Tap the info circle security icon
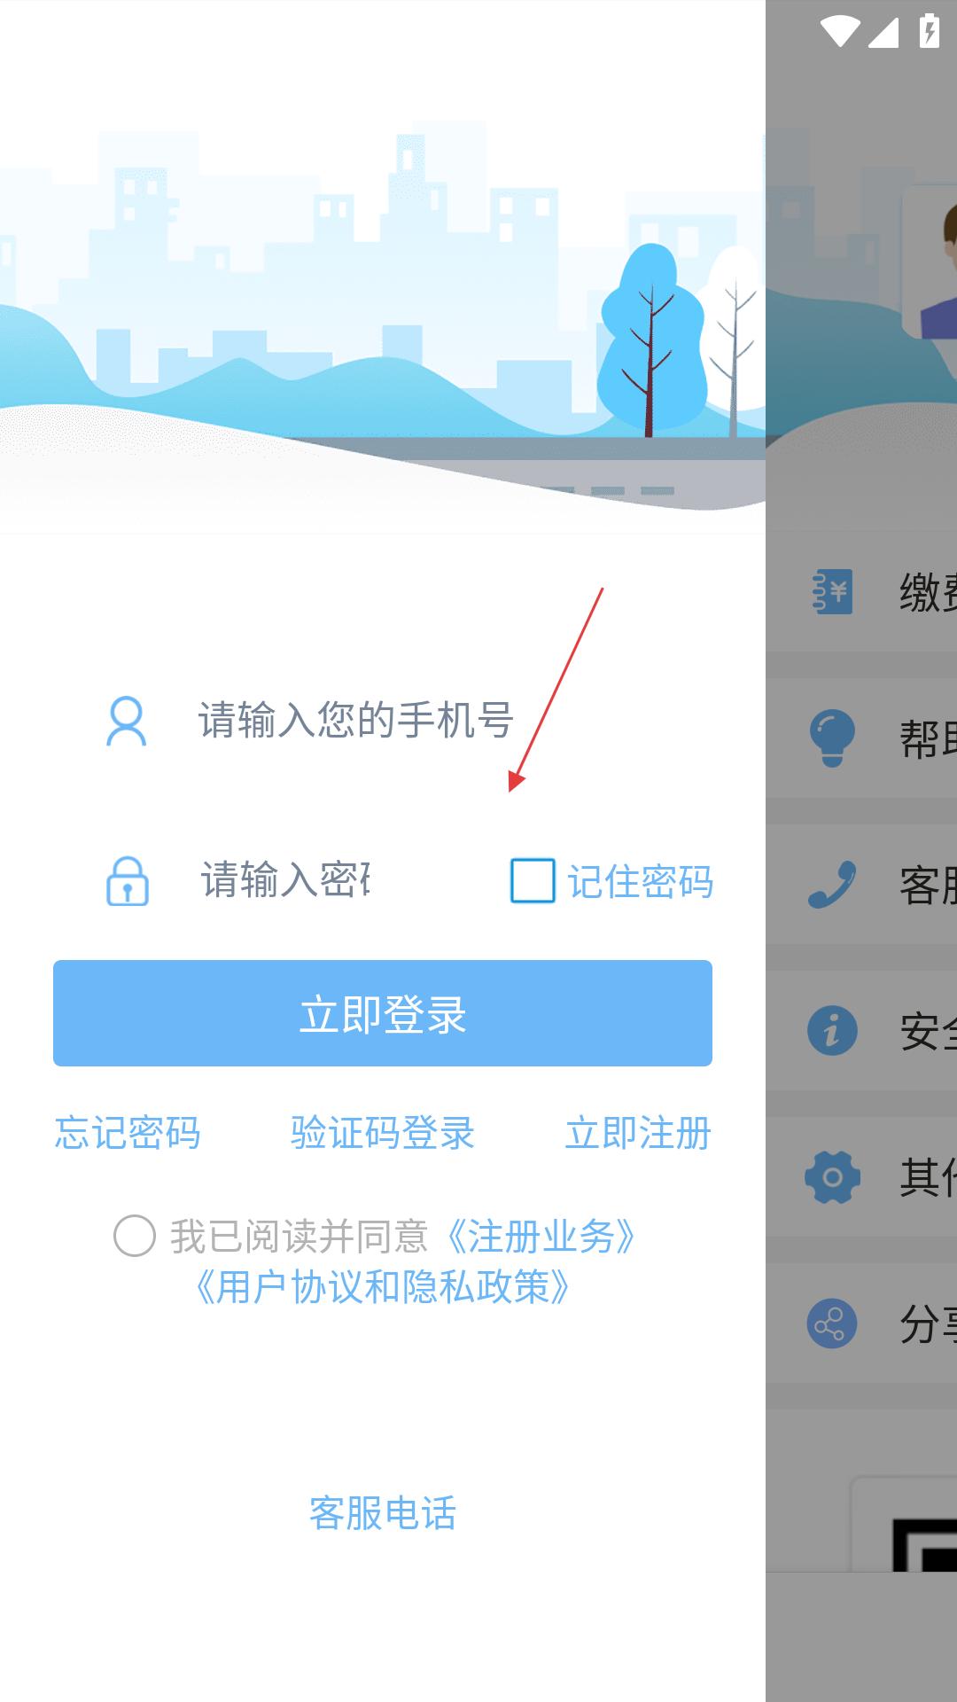The height and width of the screenshot is (1702, 957). 832,1030
